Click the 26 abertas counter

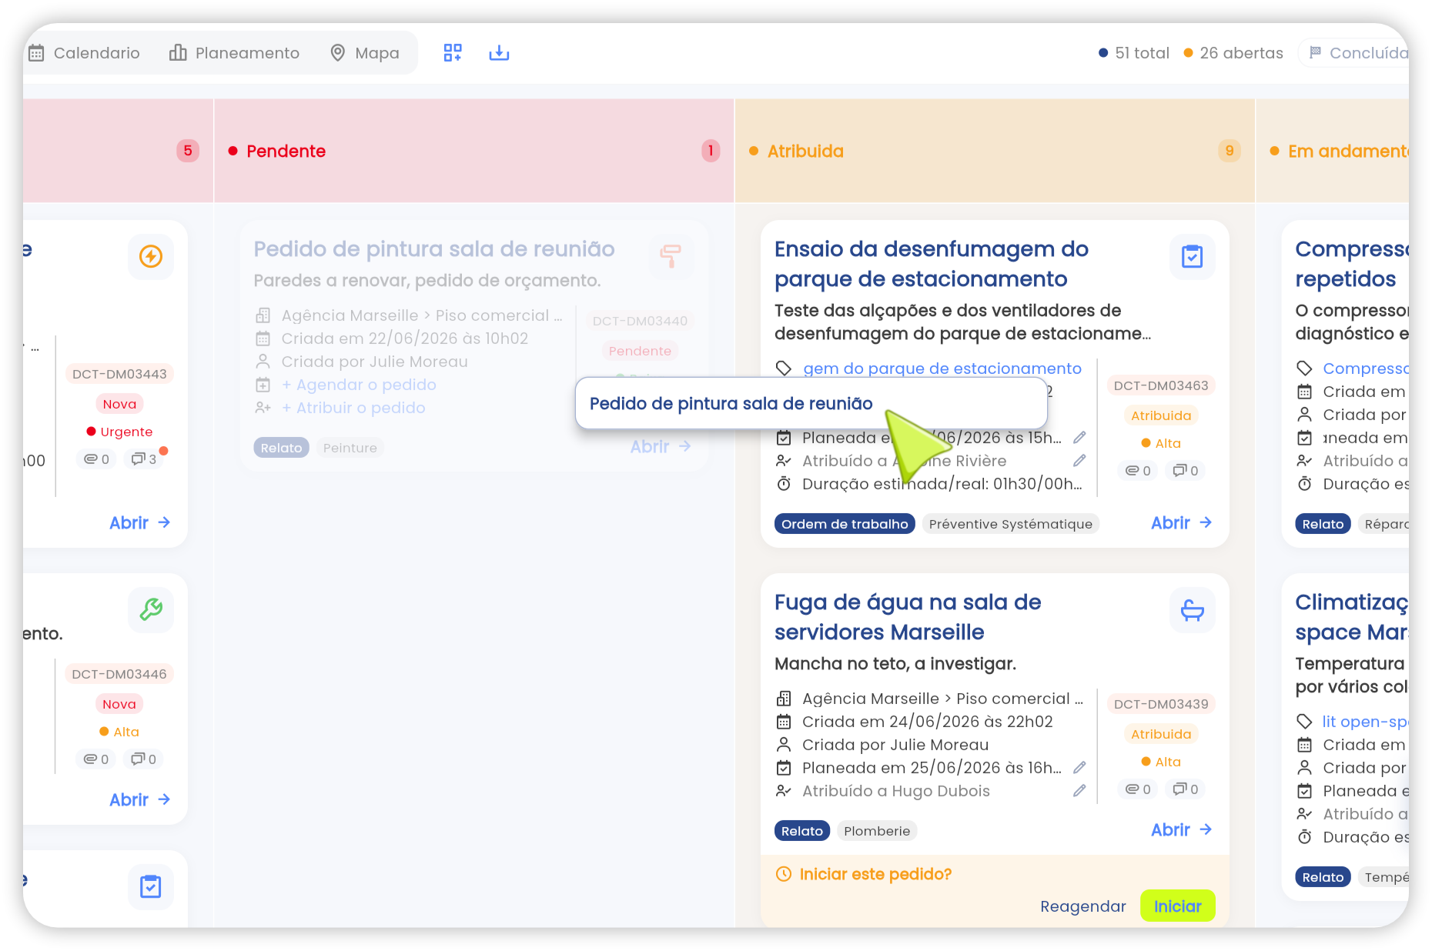pyautogui.click(x=1233, y=53)
